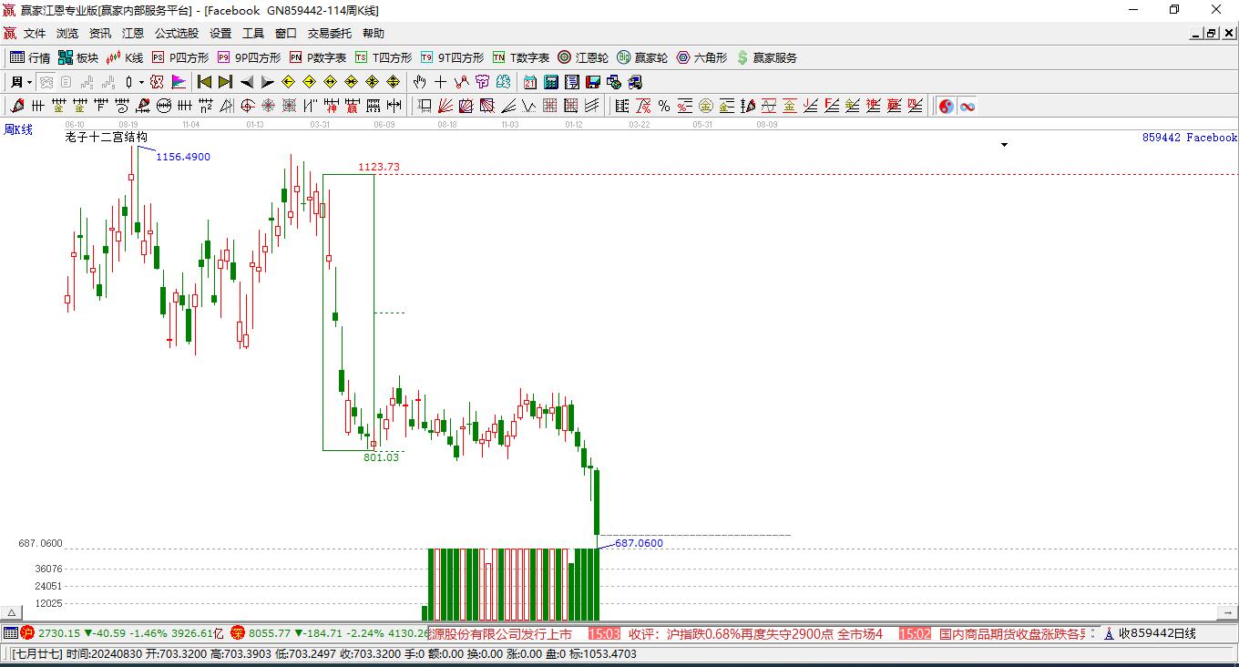Open the 9P四方形 tool
This screenshot has width=1239, height=667.
point(248,57)
